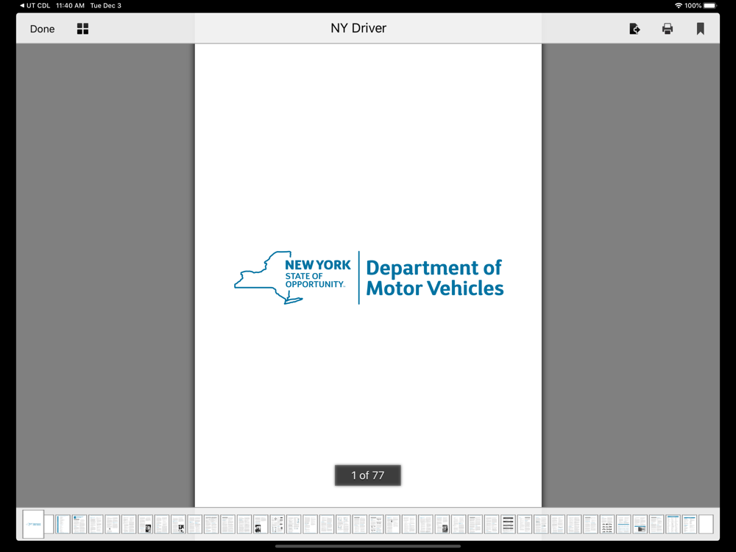The height and width of the screenshot is (552, 736).
Task: Tap the share/export document icon
Action: 634,29
